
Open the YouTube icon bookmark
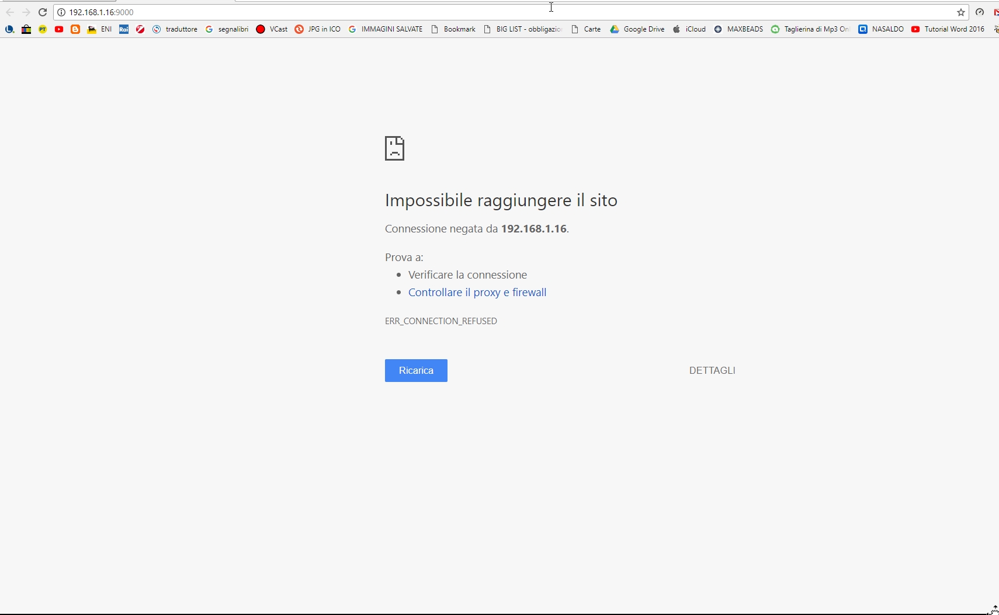59,29
